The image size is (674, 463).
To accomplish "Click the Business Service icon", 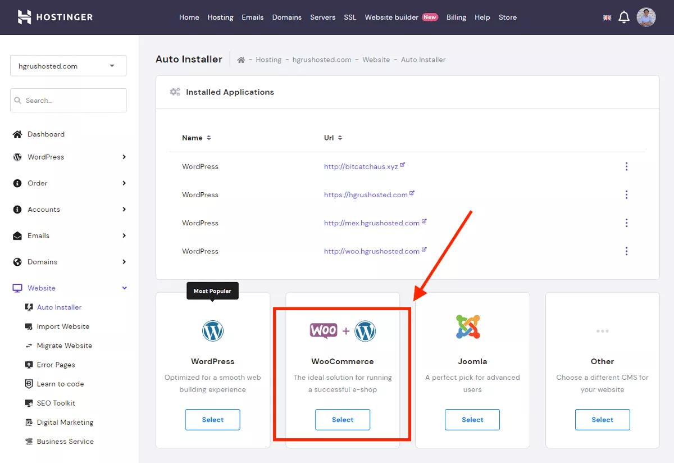I will click(x=29, y=441).
